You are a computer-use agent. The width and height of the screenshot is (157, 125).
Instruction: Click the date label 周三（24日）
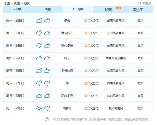pyautogui.click(x=15, y=46)
